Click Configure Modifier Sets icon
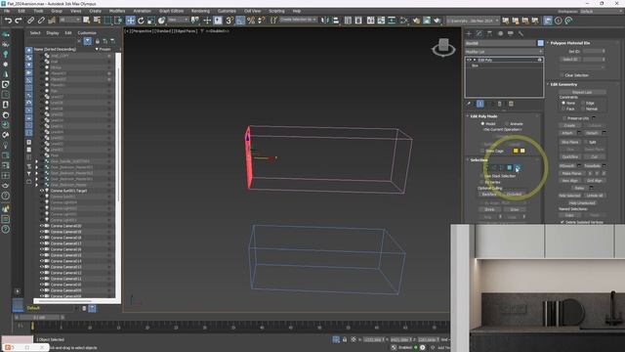The image size is (625, 352). tap(511, 104)
